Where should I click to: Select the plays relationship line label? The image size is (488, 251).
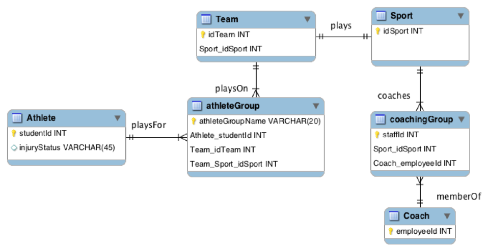pos(341,26)
